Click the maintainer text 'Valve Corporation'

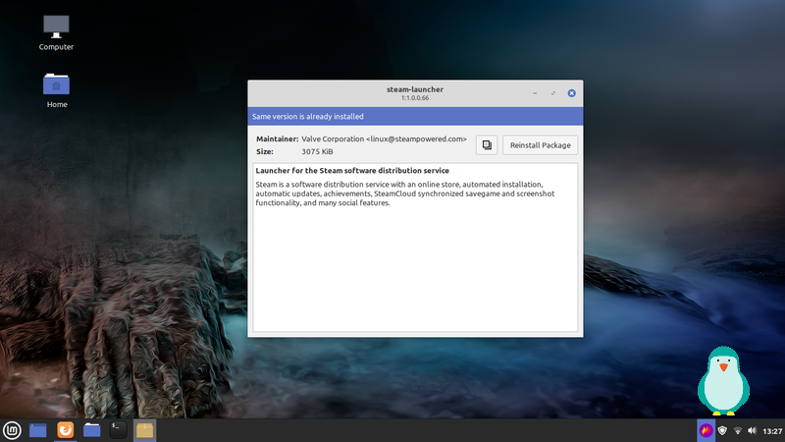333,138
